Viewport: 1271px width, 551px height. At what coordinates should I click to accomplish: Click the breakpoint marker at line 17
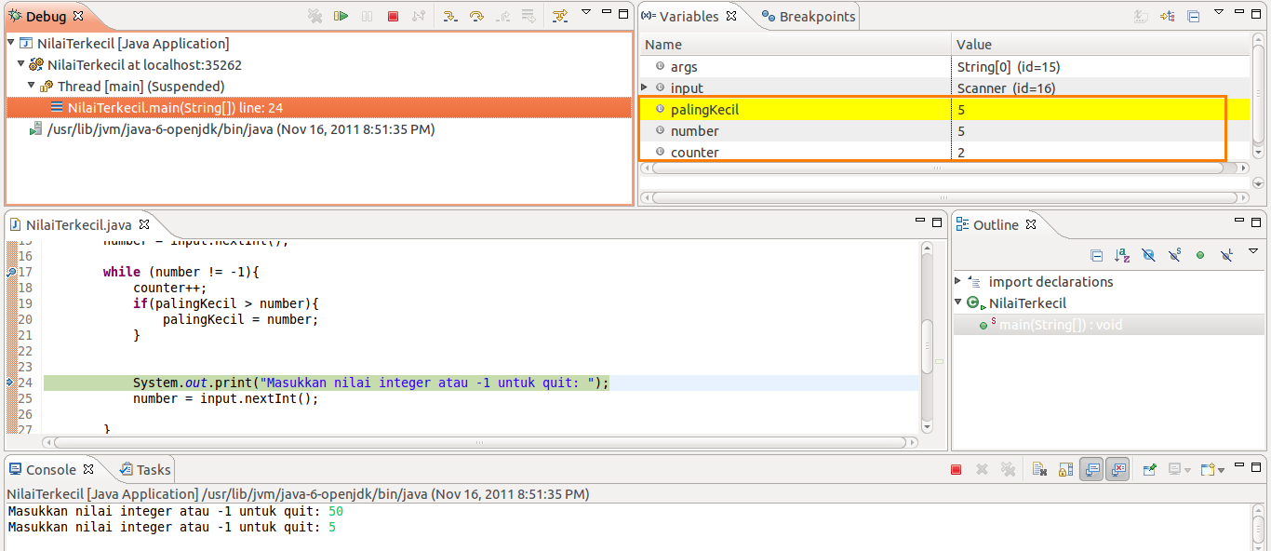click(x=11, y=272)
